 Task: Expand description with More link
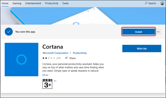click(45, 75)
